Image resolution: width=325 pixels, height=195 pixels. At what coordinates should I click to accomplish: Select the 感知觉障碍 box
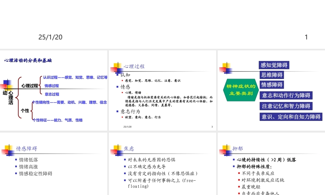coord(274,65)
